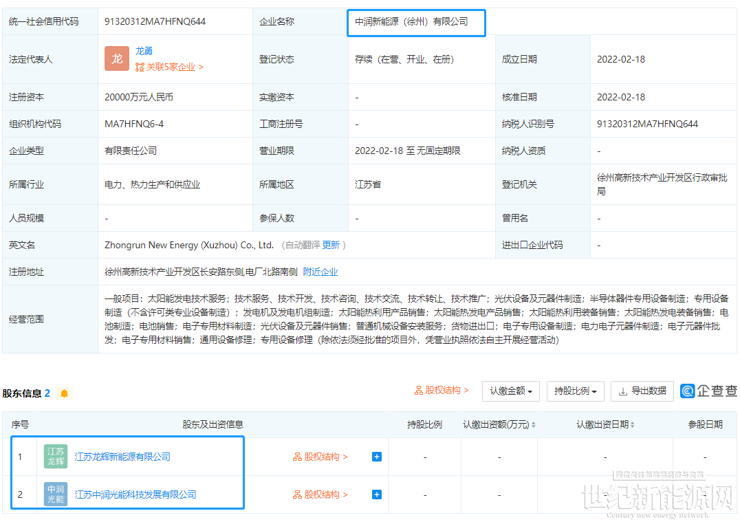
Task: Open 股权结构 for 江苏龙辉新能源有限公司
Action: pyautogui.click(x=320, y=457)
